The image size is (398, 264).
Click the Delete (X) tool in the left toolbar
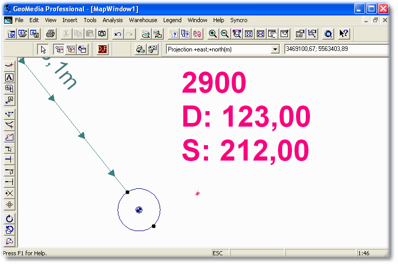9,193
